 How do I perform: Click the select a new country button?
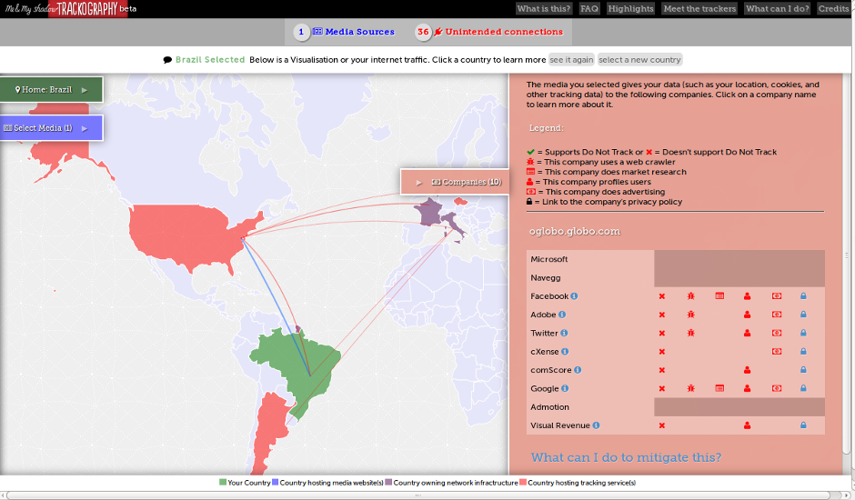[639, 60]
